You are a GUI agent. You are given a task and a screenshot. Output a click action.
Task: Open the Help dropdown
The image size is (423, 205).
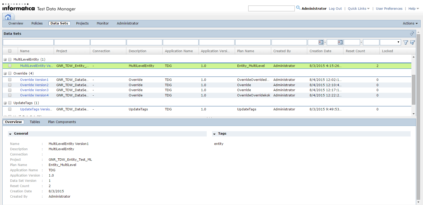(x=414, y=9)
